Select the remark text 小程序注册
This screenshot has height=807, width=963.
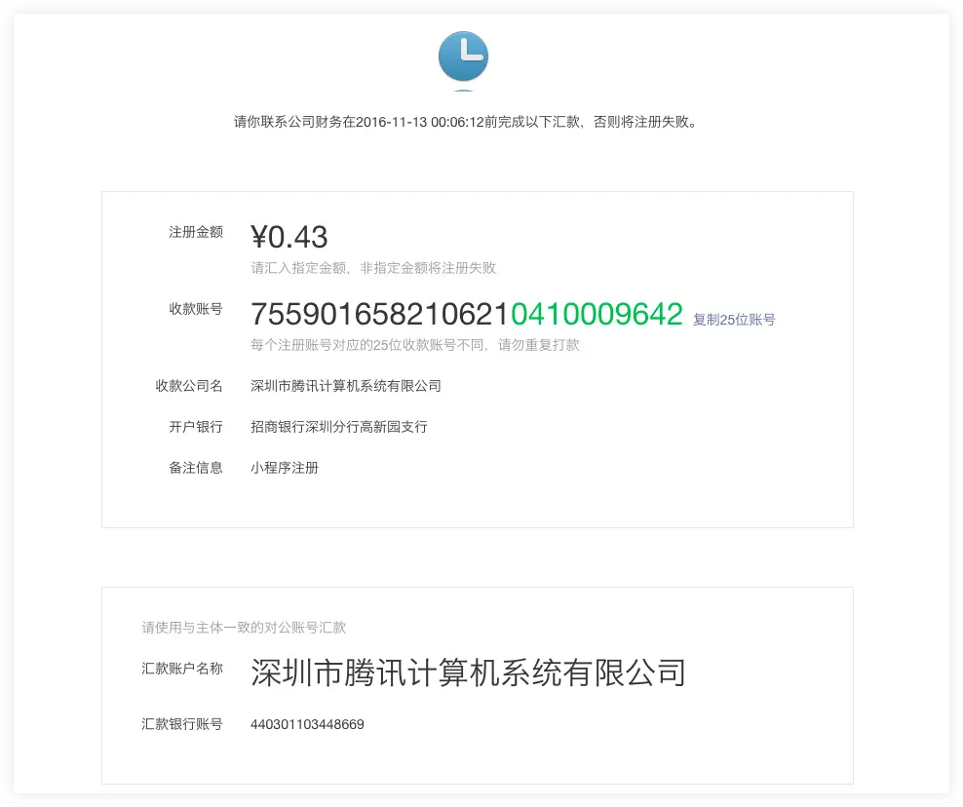tap(285, 468)
